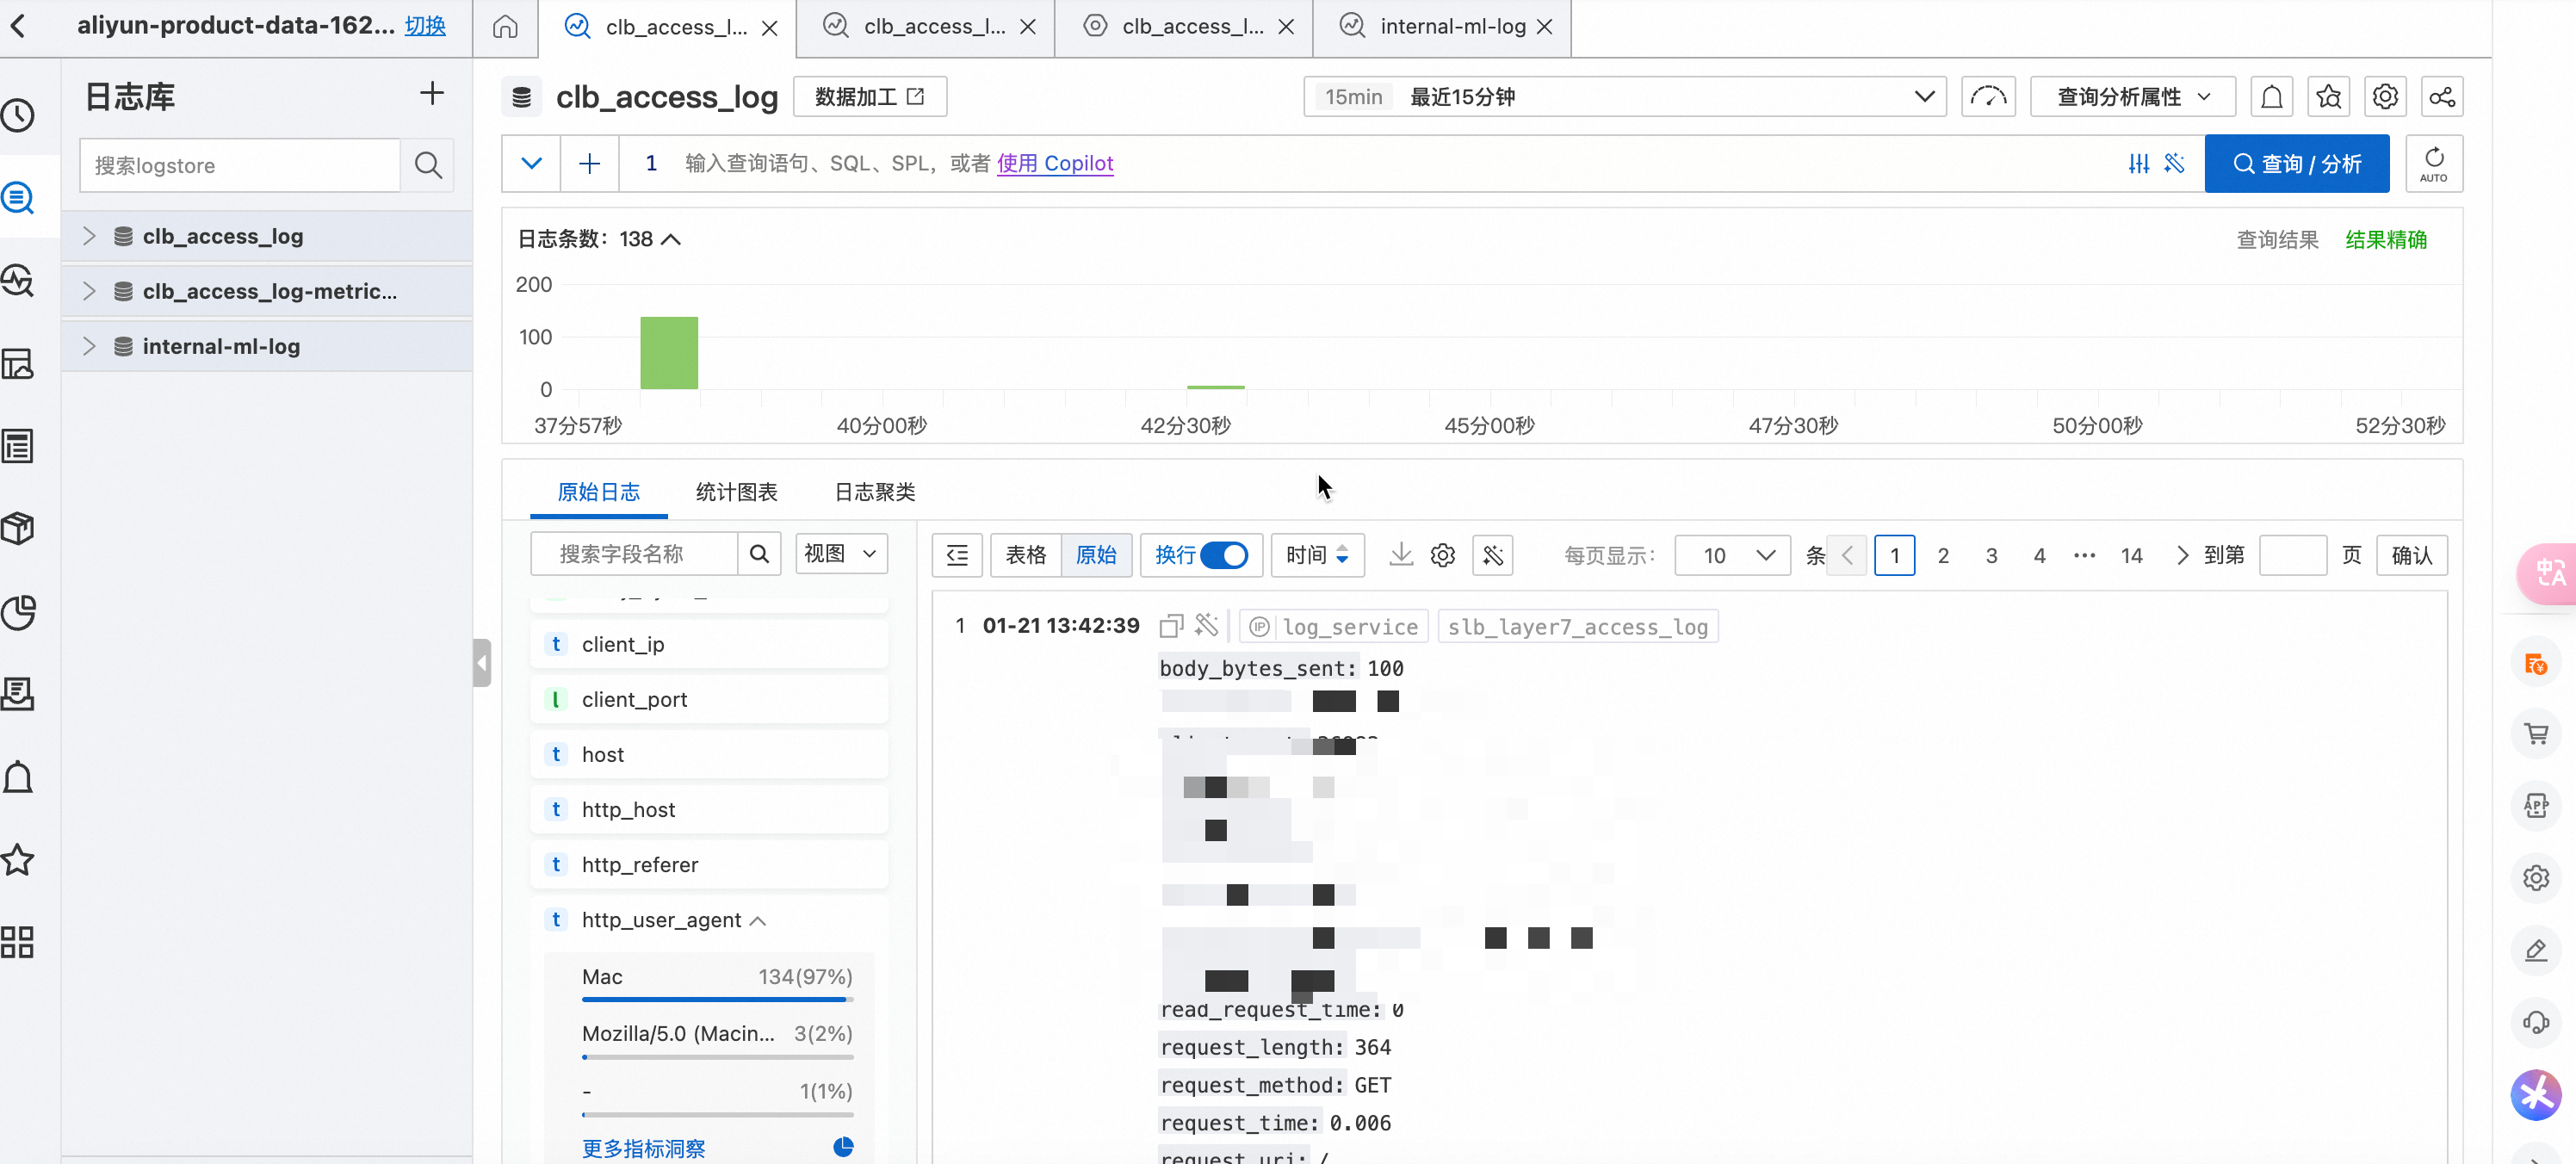Toggle the 换行 line wrap switch

coord(1224,555)
